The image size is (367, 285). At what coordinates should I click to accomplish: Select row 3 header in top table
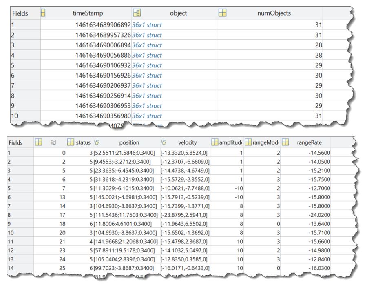pos(25,45)
